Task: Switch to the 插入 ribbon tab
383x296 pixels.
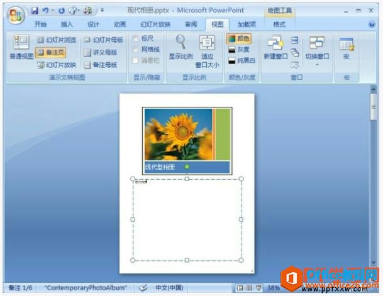Action: 67,24
